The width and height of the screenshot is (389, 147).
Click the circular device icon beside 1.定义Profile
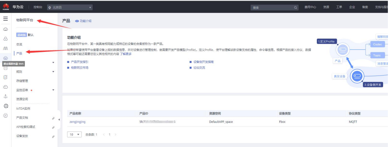pyautogui.click(x=343, y=50)
